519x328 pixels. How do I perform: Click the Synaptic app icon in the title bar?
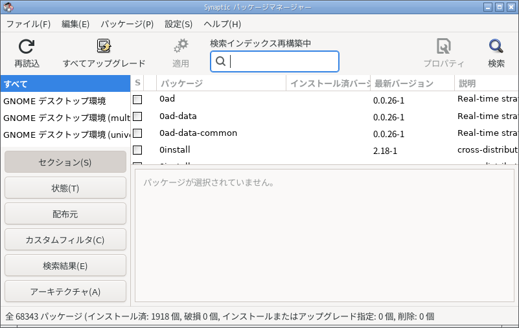[x=8, y=7]
